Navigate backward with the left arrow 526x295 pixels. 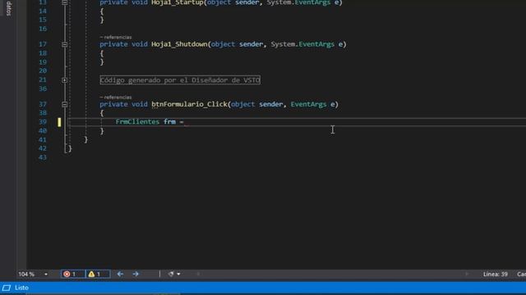click(120, 275)
